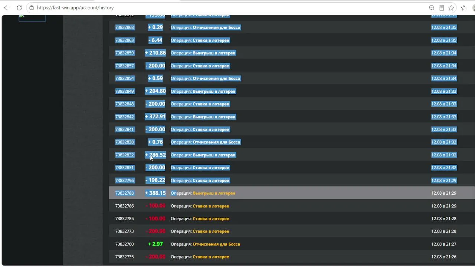Image resolution: width=475 pixels, height=267 pixels.
Task: Click operation text in row 73832838
Action: click(x=206, y=142)
